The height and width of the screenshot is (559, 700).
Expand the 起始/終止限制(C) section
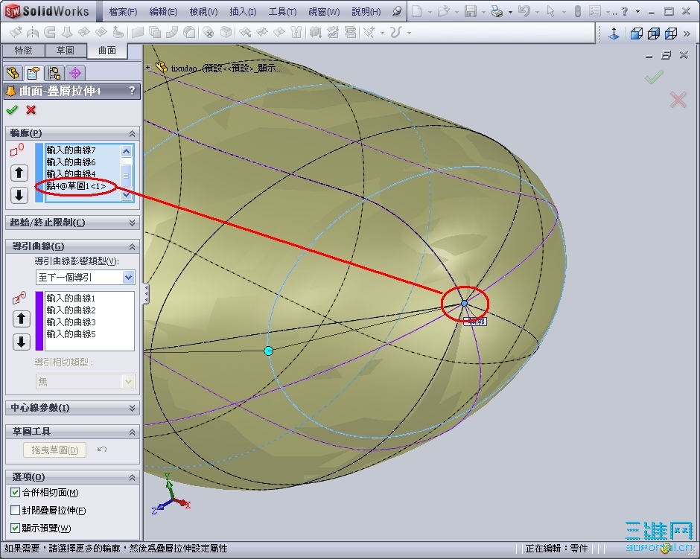(x=132, y=222)
